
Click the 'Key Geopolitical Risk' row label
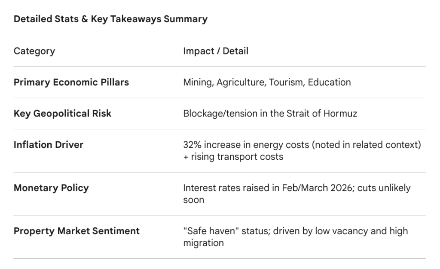[x=62, y=114]
